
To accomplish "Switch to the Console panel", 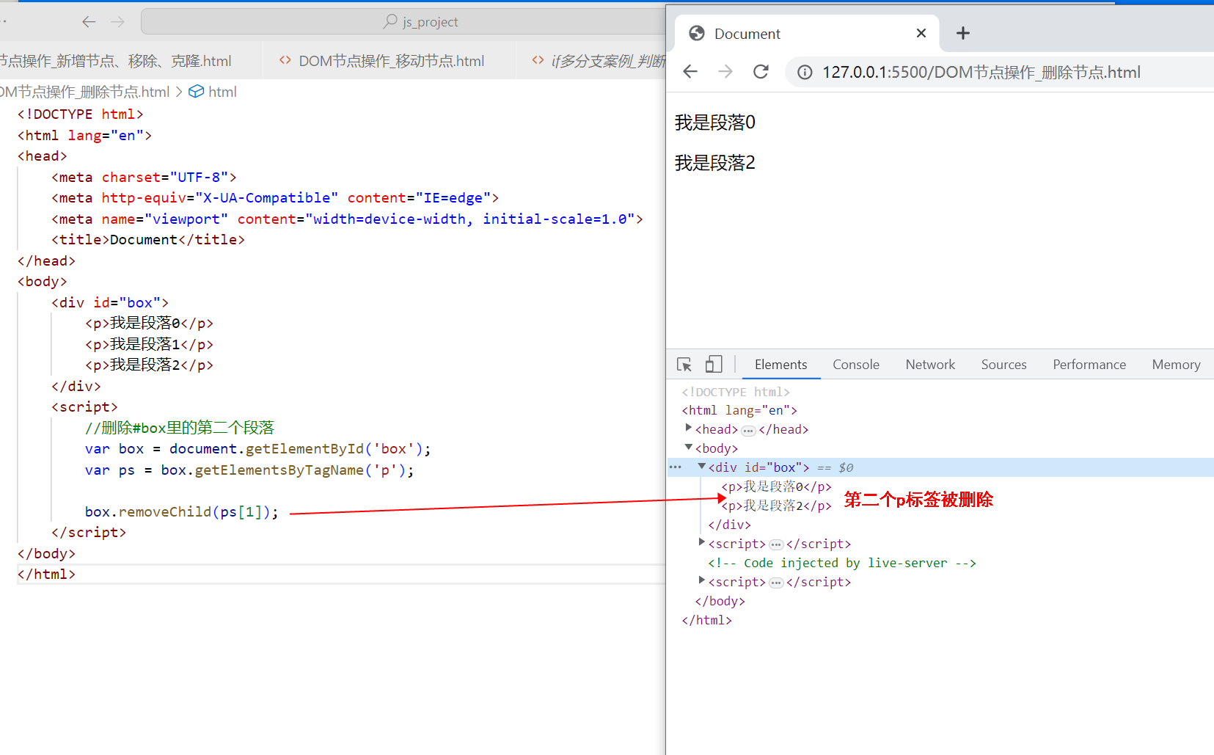I will (x=856, y=365).
